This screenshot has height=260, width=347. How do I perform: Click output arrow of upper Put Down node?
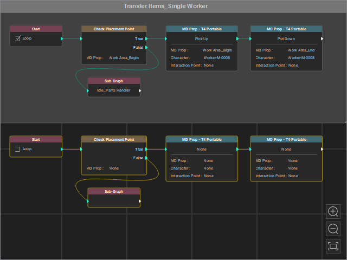point(322,38)
